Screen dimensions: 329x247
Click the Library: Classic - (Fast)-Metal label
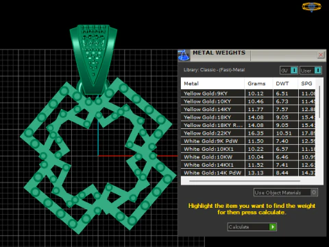214,70
